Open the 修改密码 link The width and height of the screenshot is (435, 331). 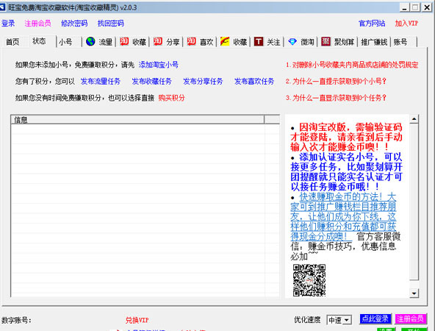pyautogui.click(x=74, y=24)
